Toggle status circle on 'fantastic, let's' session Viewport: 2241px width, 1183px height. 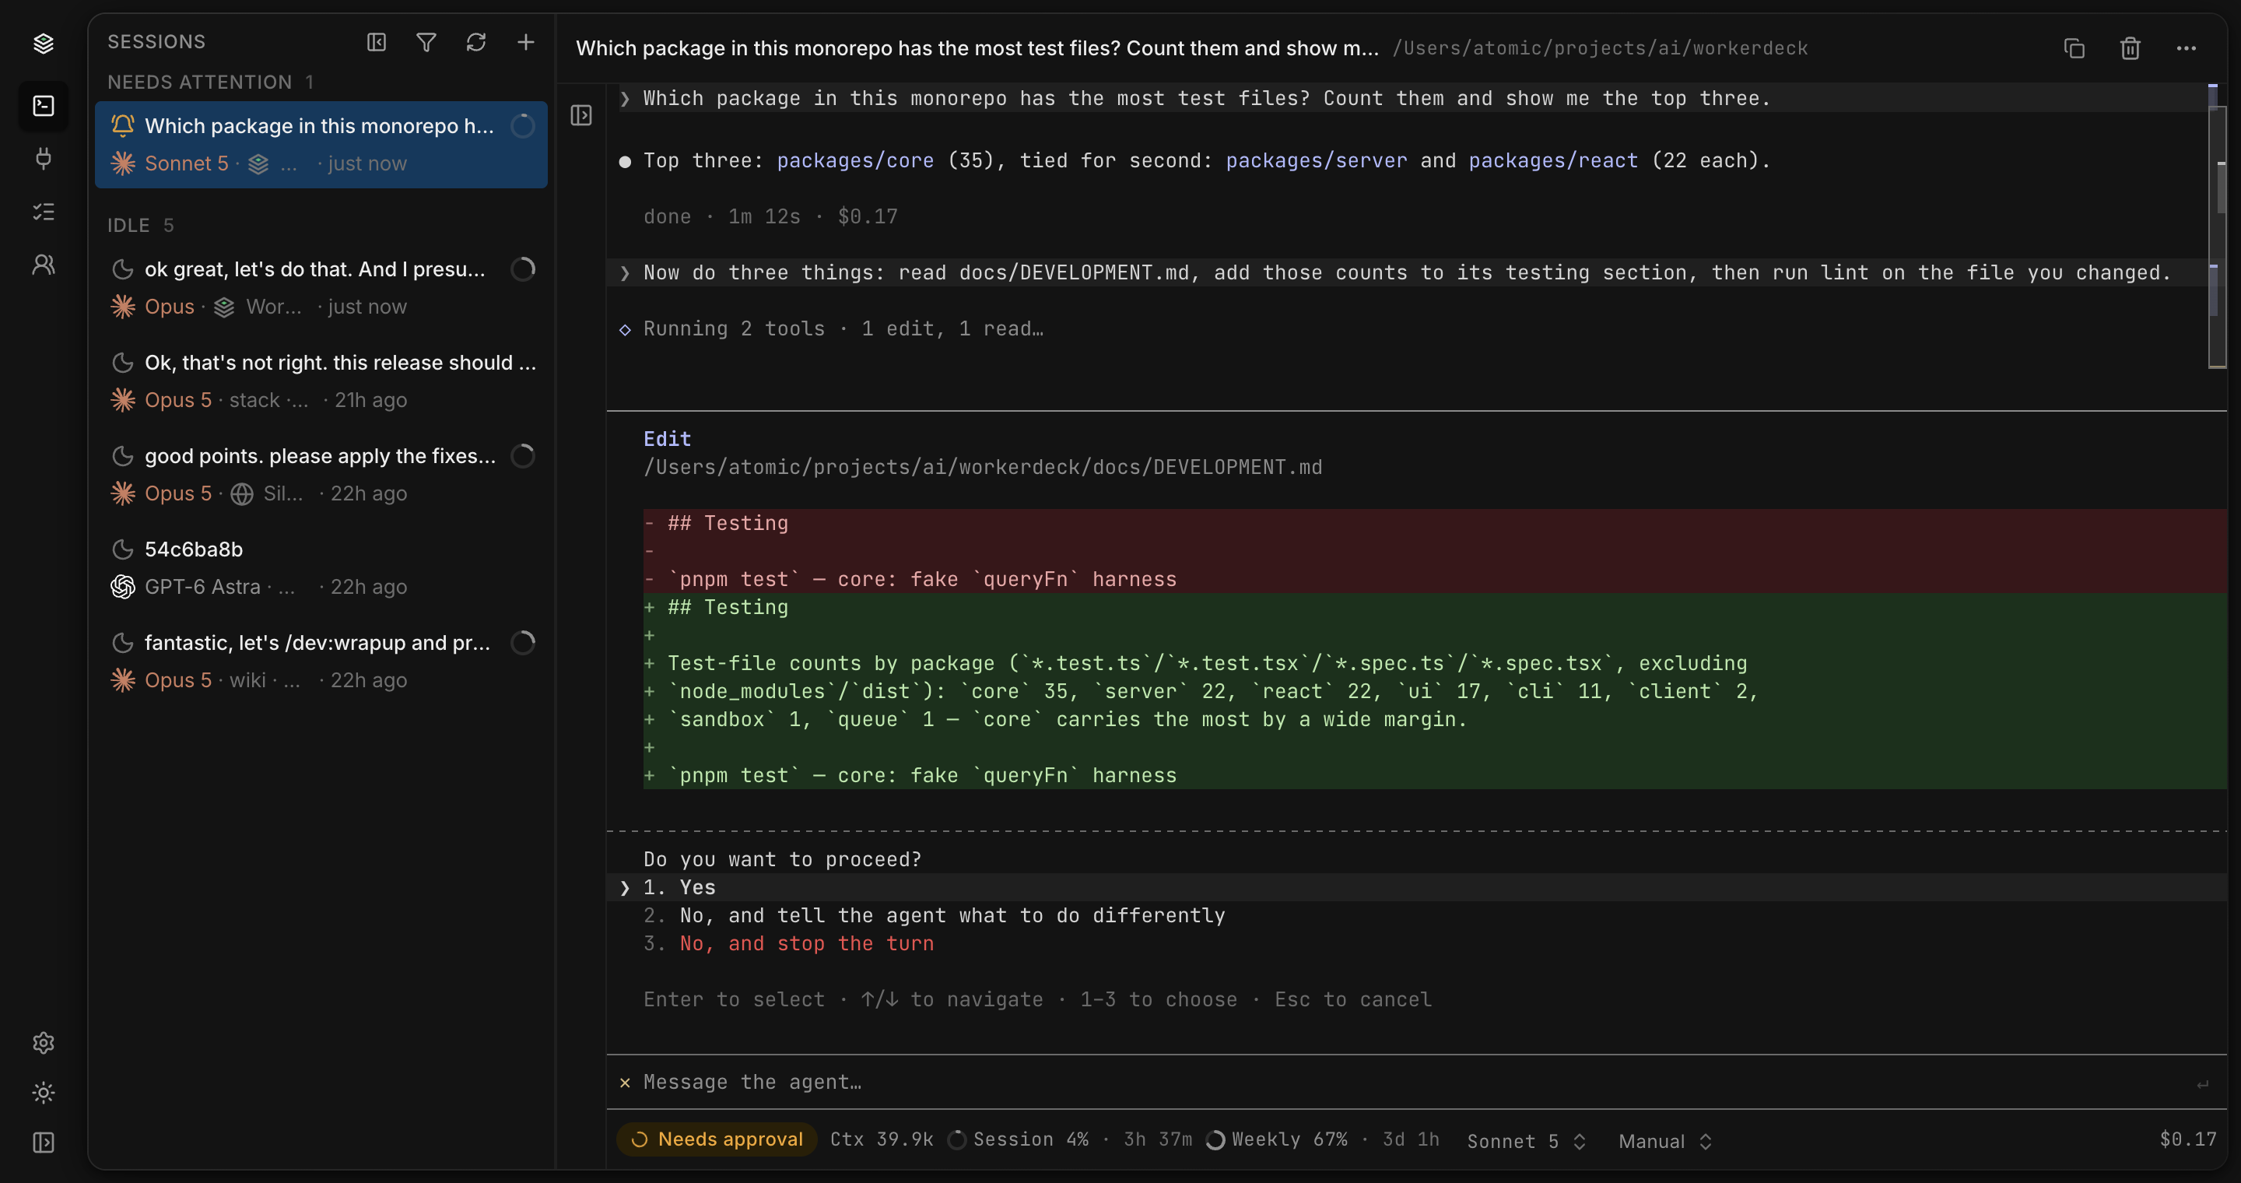tap(523, 644)
